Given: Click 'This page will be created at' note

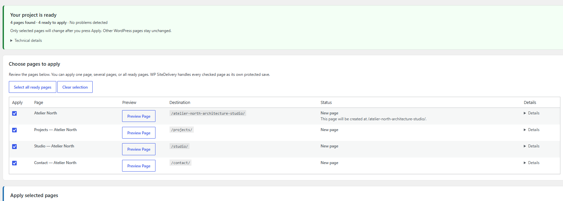Looking at the screenshot, I should coord(373,119).
